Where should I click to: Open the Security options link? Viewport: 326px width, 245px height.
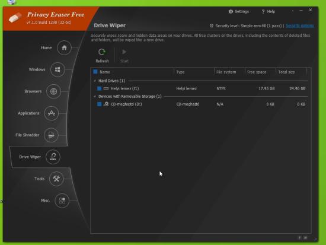pos(299,26)
